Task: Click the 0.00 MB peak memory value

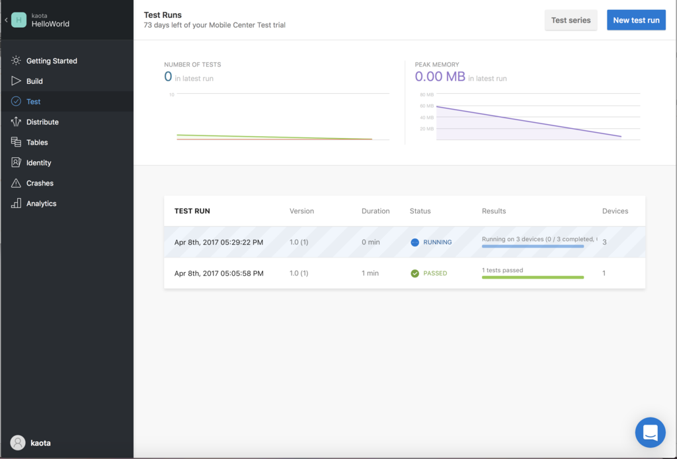Action: click(440, 77)
